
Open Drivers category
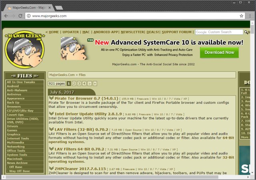25,126
